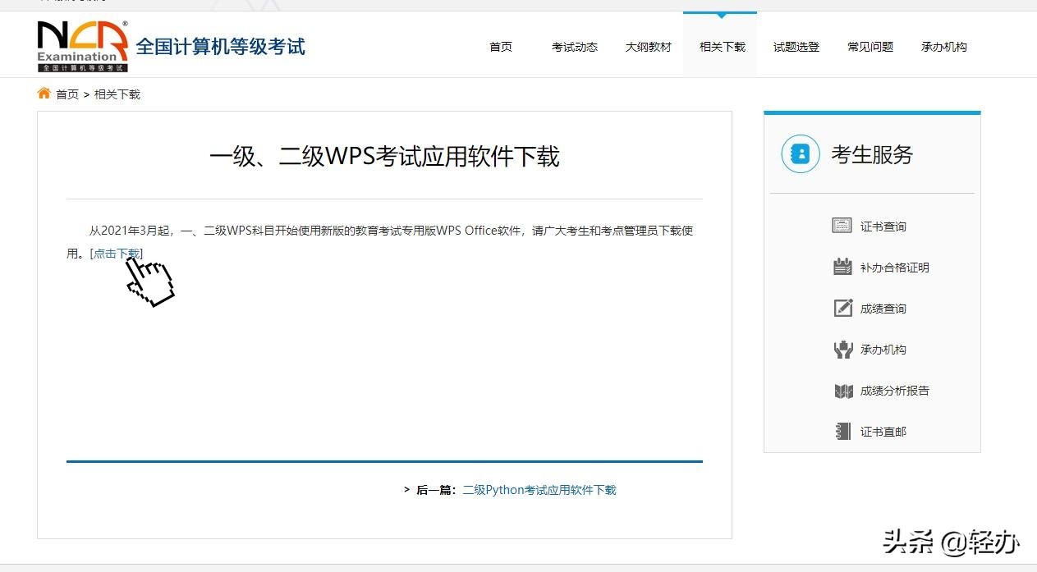This screenshot has width=1037, height=572.
Task: Open the 证书查询 service link
Action: click(x=883, y=227)
